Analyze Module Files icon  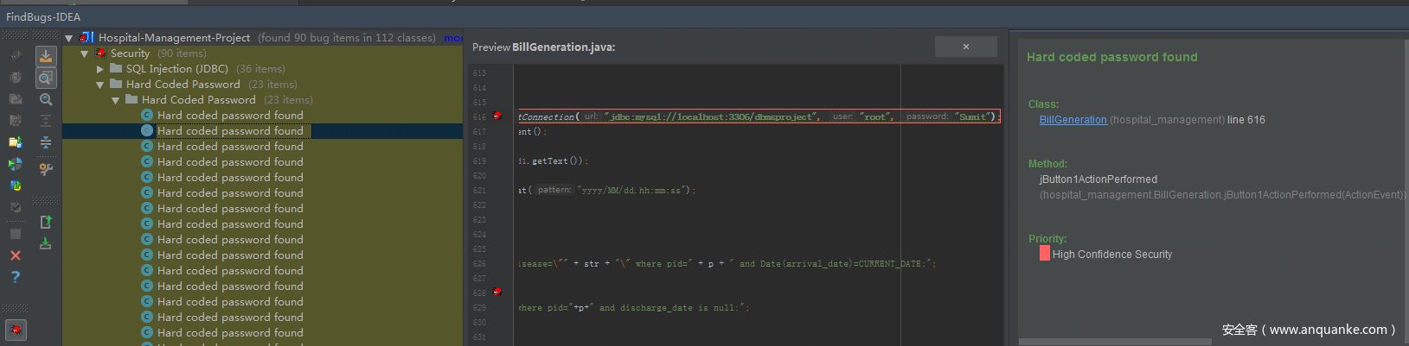(x=16, y=120)
